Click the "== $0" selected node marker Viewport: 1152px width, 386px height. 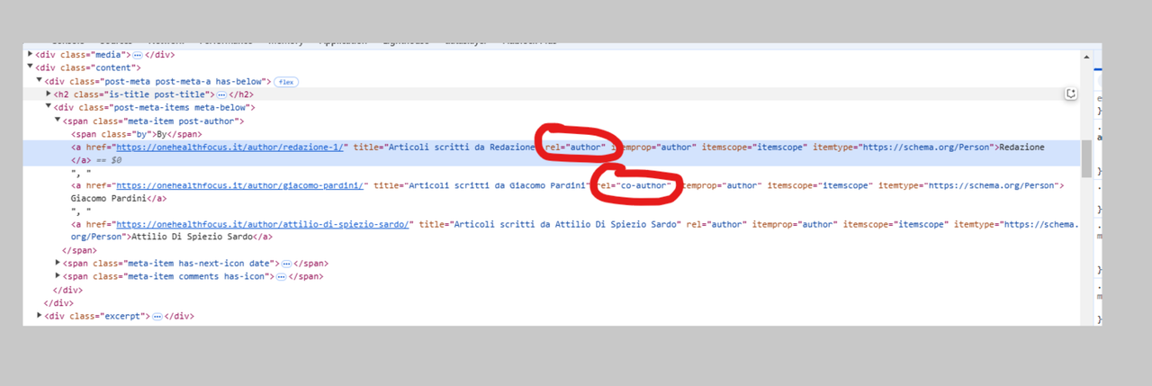(110, 159)
